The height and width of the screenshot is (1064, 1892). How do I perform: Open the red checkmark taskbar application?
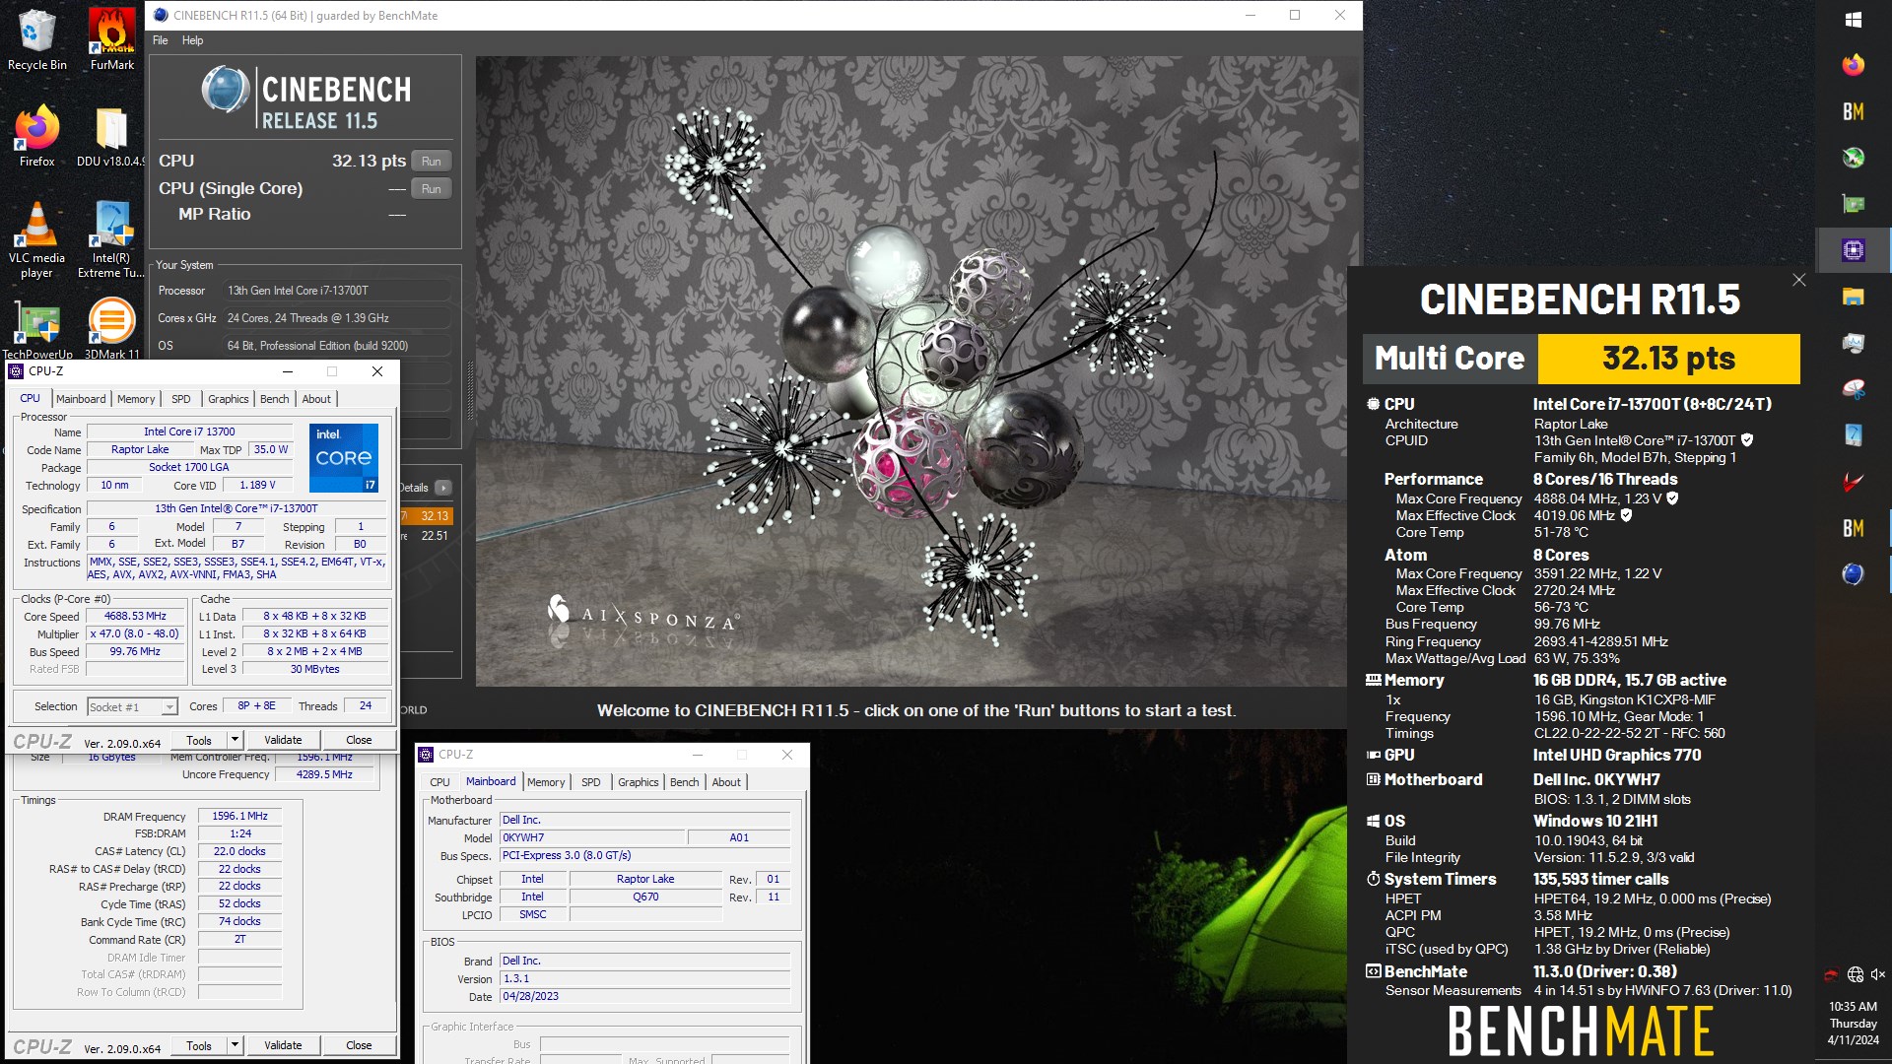coord(1853,482)
